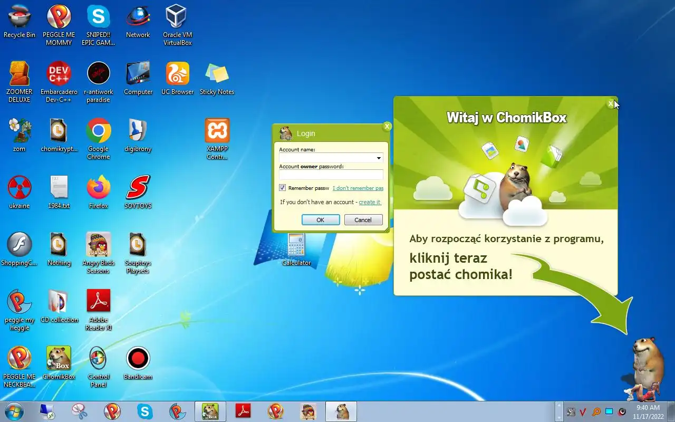675x422 pixels.
Task: Select the Nothing desktop icon
Action: click(x=59, y=249)
